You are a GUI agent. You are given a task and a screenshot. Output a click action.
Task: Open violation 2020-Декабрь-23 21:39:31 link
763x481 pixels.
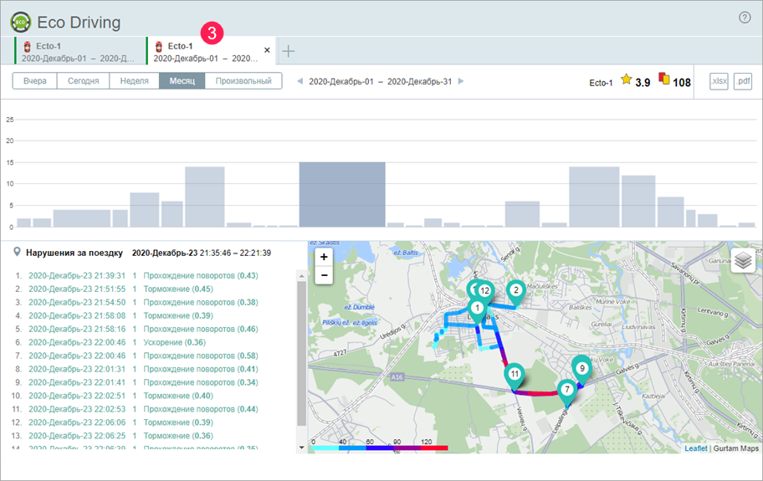[77, 275]
